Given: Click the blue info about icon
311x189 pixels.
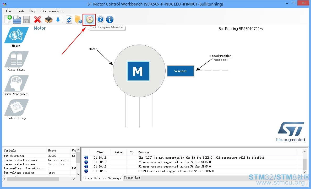Looking at the screenshot, I should coord(110,19).
